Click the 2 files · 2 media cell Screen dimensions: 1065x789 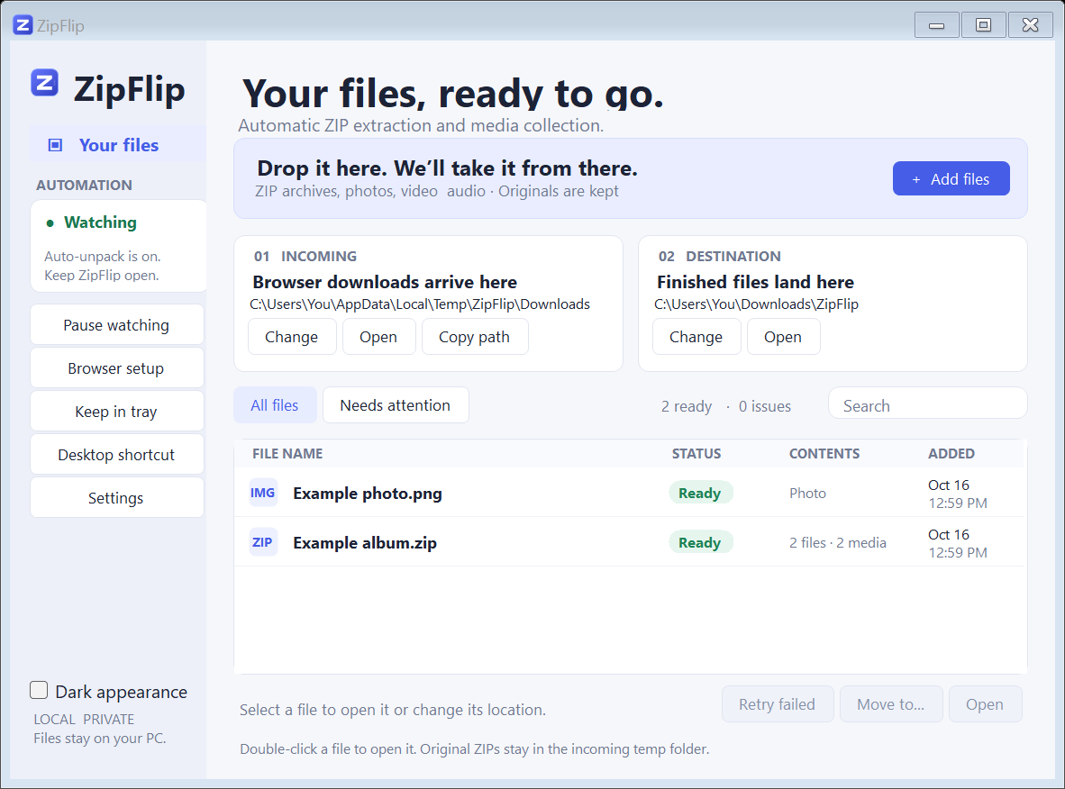pyautogui.click(x=837, y=542)
